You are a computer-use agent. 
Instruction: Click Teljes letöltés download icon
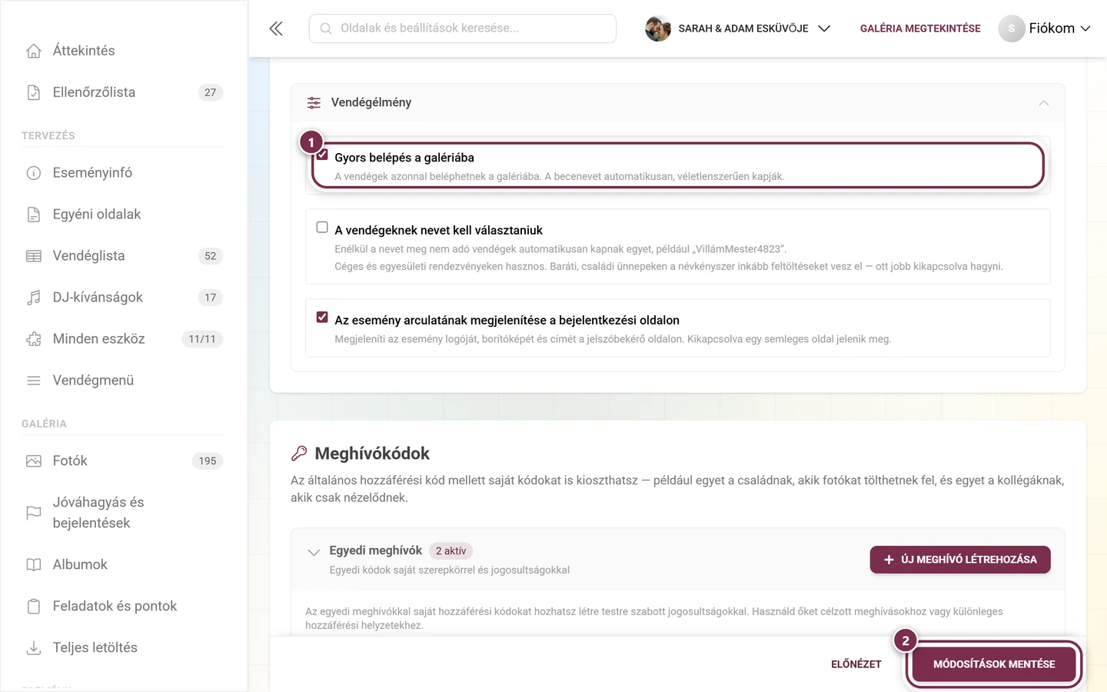(34, 648)
